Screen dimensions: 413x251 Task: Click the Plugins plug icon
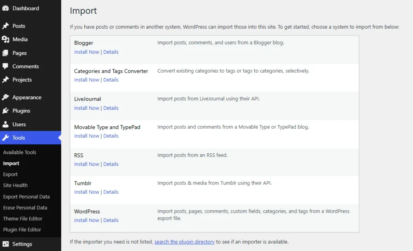[5, 111]
